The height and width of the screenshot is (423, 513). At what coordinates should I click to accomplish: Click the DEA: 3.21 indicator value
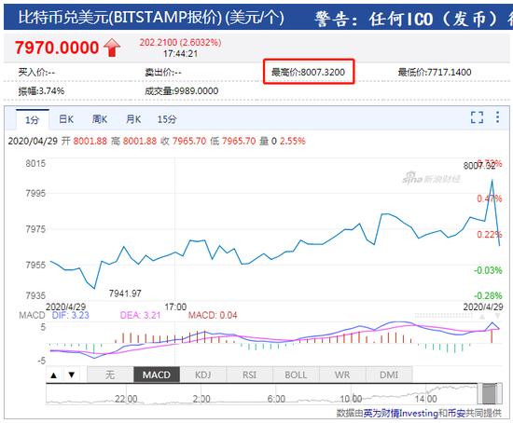click(x=140, y=315)
